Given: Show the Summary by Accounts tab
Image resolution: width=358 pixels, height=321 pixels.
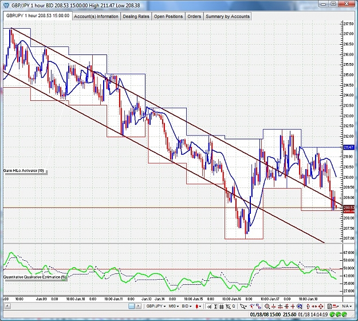Looking at the screenshot, I should click(227, 17).
